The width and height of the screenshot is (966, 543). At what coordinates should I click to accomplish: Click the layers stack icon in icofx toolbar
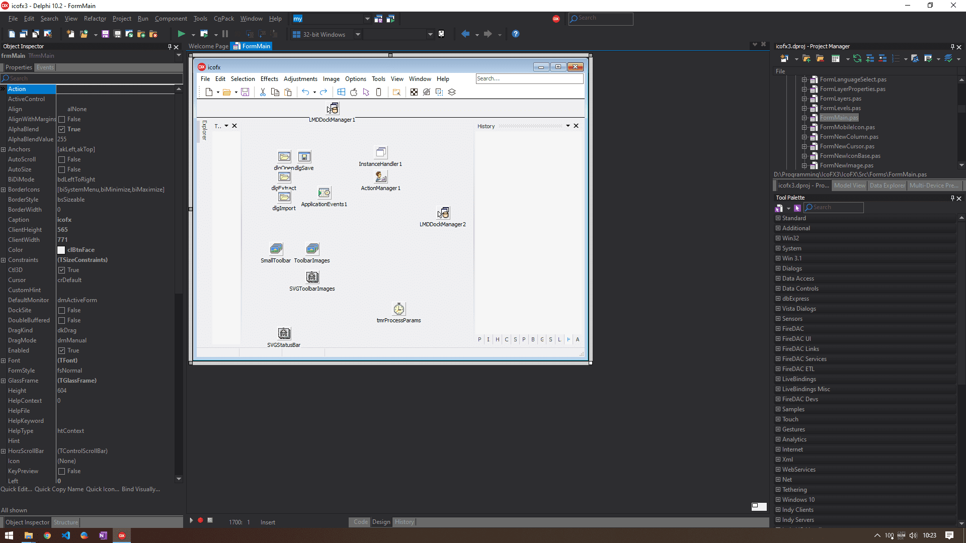pos(452,92)
